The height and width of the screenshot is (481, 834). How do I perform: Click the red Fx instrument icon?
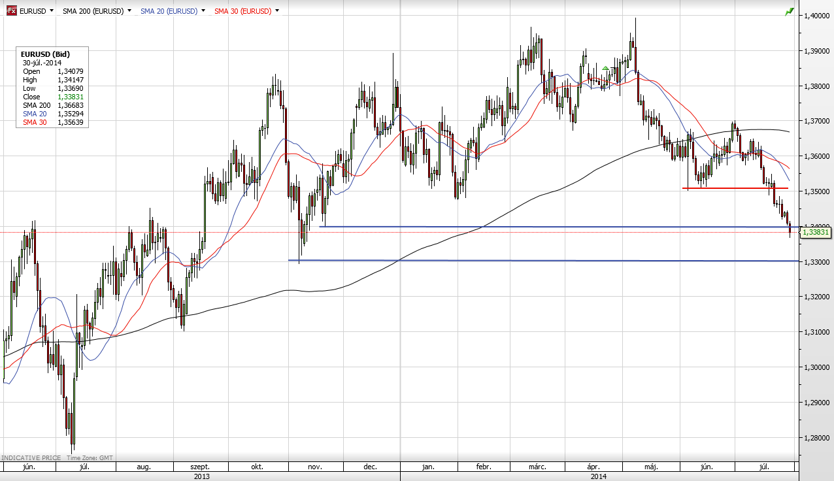coord(12,10)
